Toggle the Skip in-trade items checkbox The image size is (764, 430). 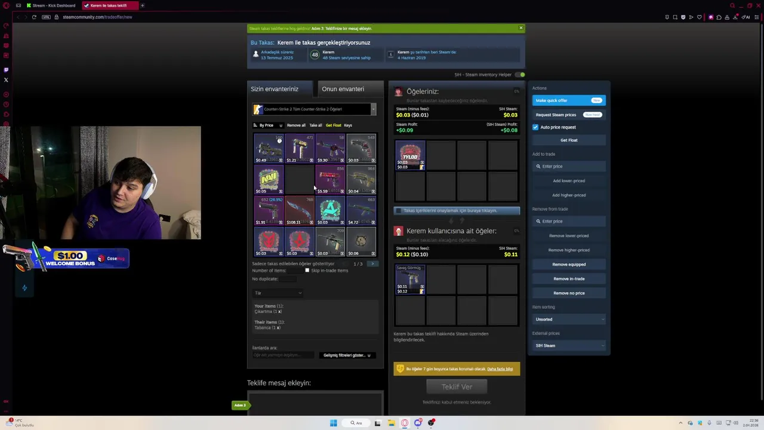[307, 271]
